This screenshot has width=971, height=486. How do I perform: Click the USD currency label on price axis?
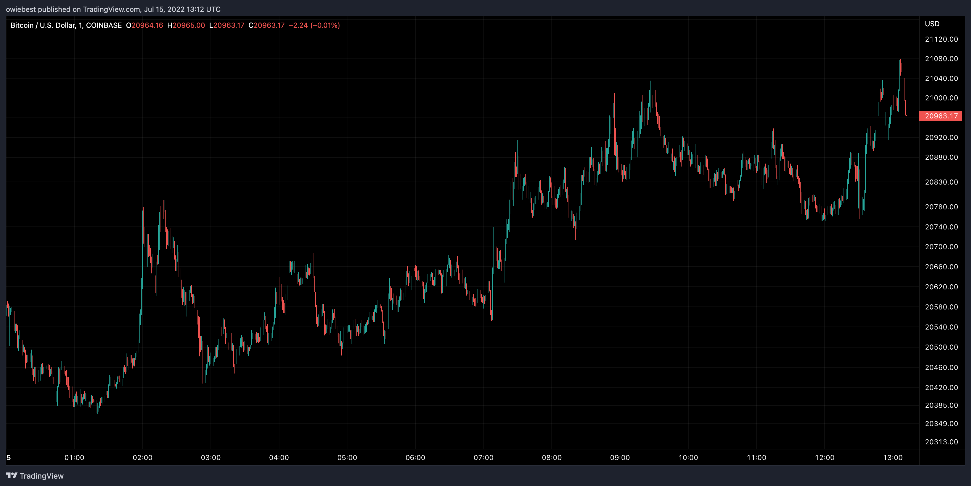pos(932,24)
